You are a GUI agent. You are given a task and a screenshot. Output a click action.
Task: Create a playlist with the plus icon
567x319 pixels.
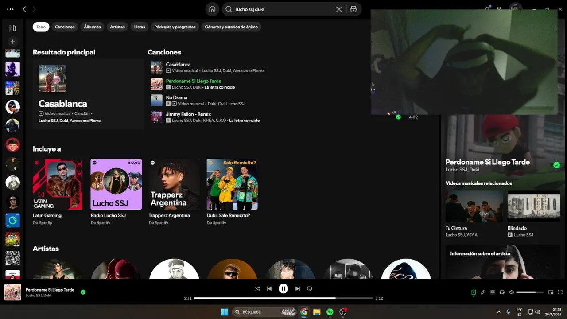pyautogui.click(x=12, y=42)
